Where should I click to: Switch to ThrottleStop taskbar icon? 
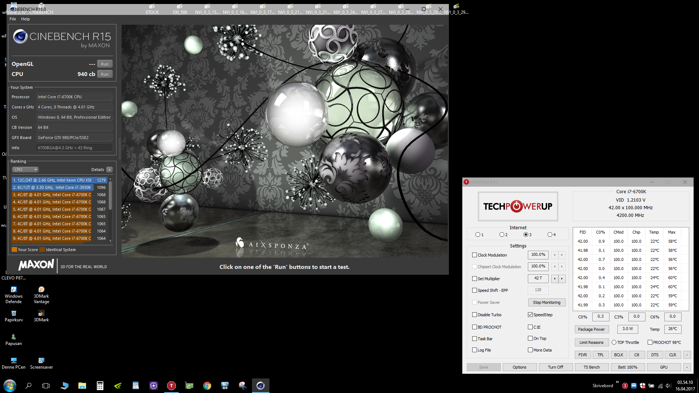click(171, 385)
